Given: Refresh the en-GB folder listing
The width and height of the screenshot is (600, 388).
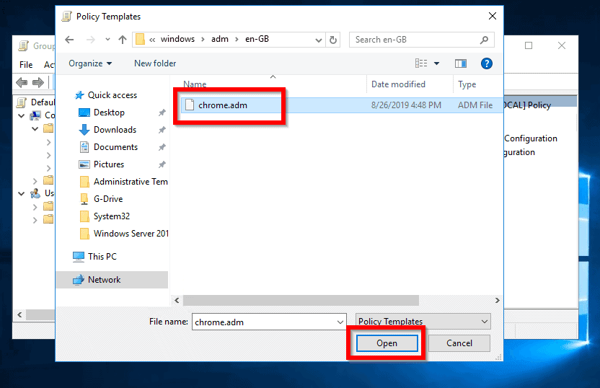Looking at the screenshot, I should pyautogui.click(x=333, y=40).
